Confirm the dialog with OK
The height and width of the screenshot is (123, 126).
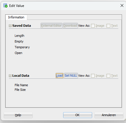coord(77,115)
